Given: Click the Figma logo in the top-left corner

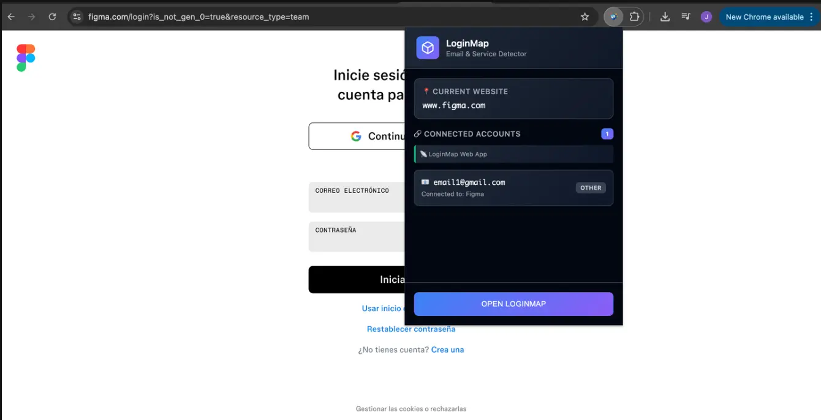Looking at the screenshot, I should [x=25, y=57].
